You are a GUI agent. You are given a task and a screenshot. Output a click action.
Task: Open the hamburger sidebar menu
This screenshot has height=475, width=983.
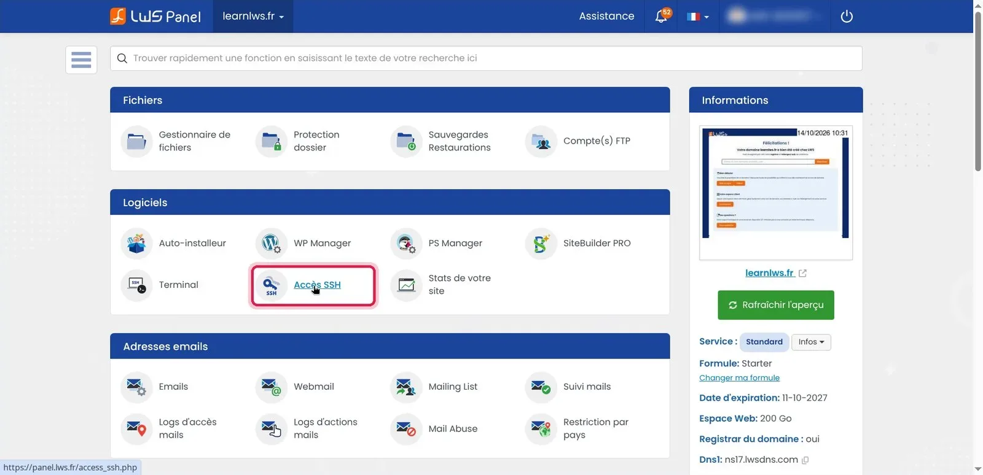pos(81,60)
